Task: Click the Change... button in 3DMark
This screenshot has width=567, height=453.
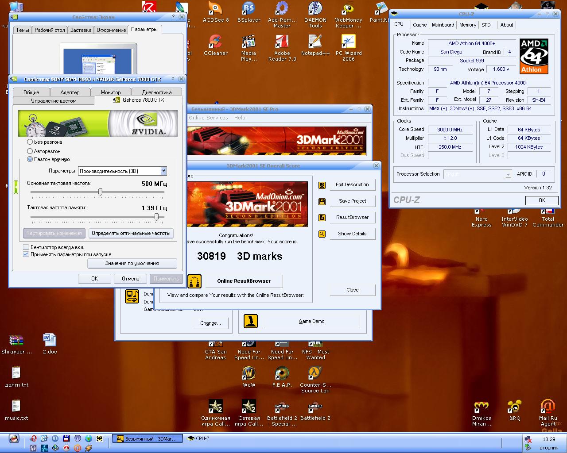Action: click(210, 323)
